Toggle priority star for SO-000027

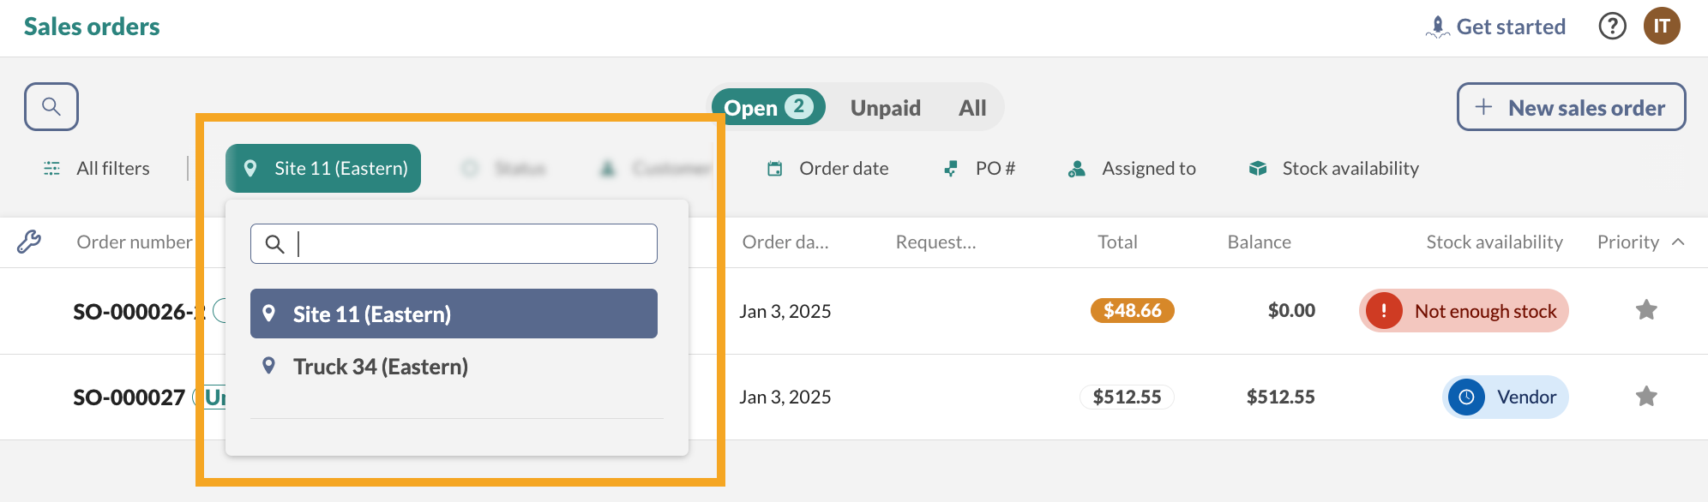click(1645, 397)
